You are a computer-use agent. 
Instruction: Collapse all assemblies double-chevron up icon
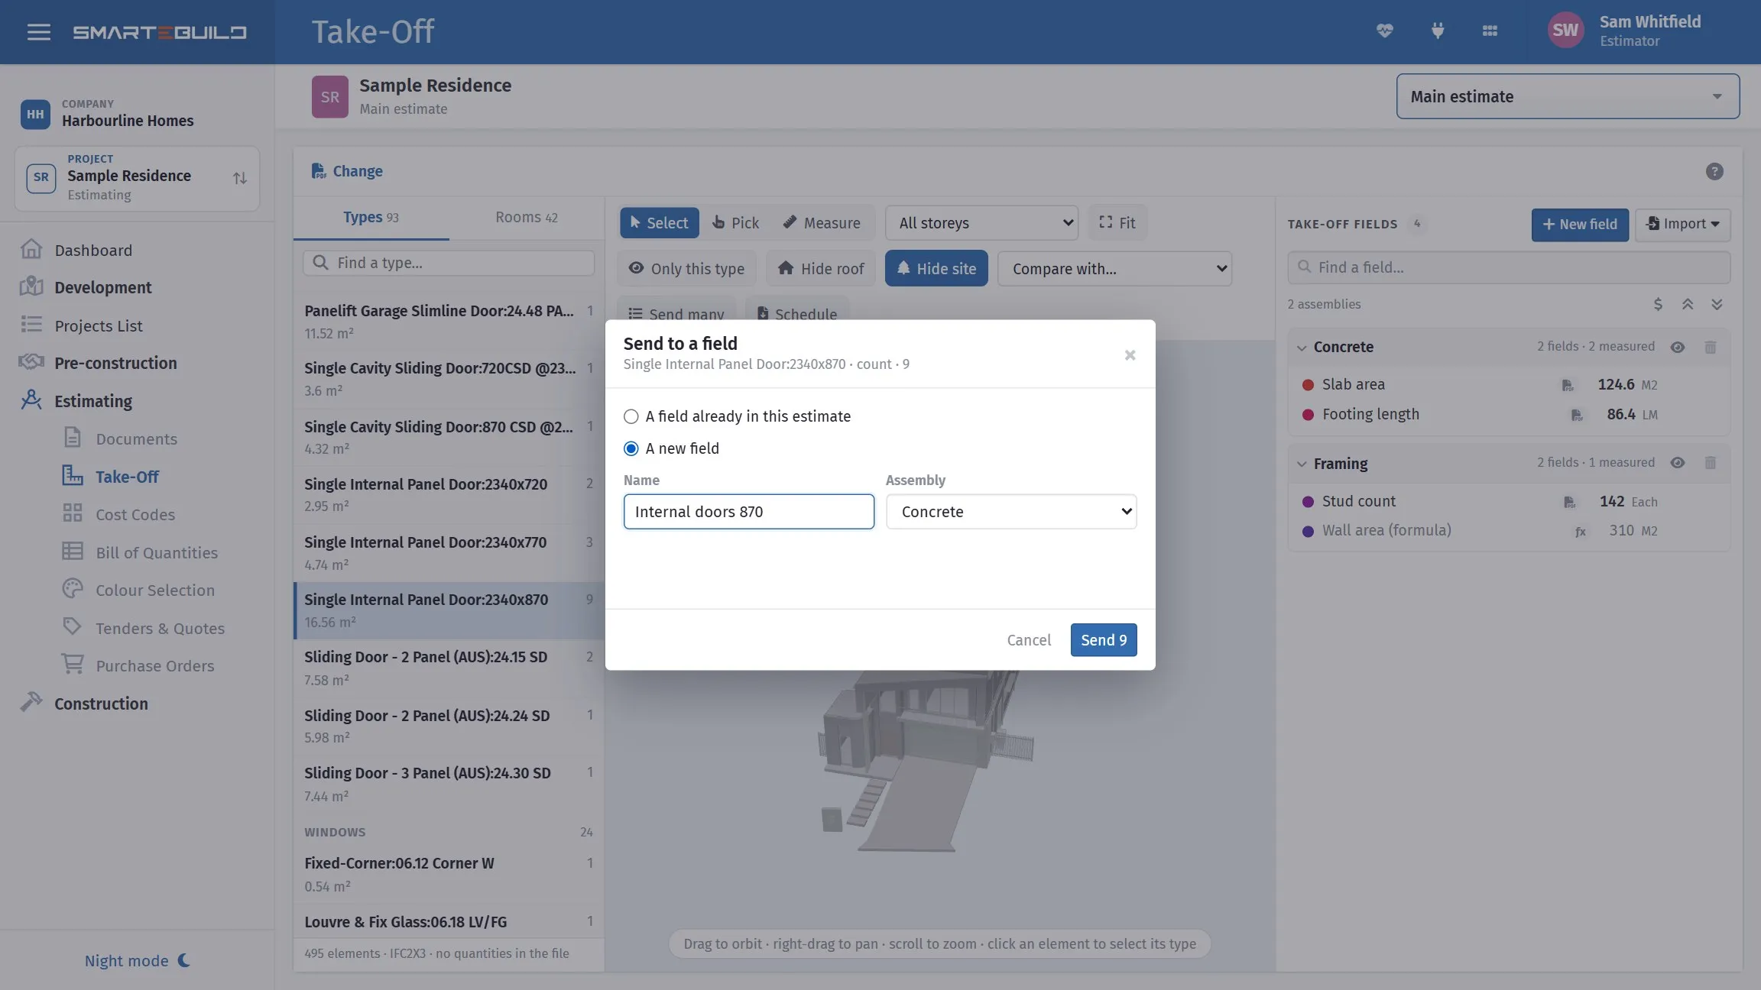1688,304
